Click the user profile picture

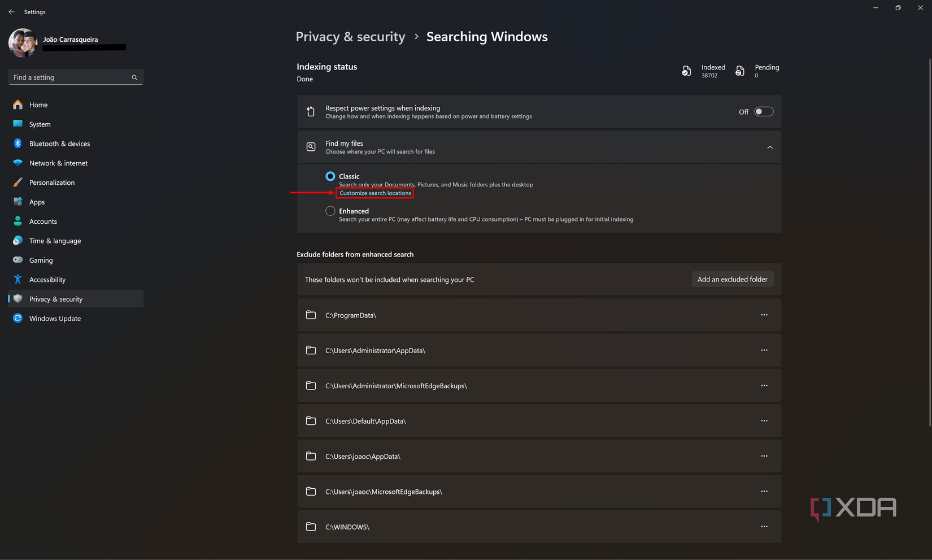click(23, 43)
